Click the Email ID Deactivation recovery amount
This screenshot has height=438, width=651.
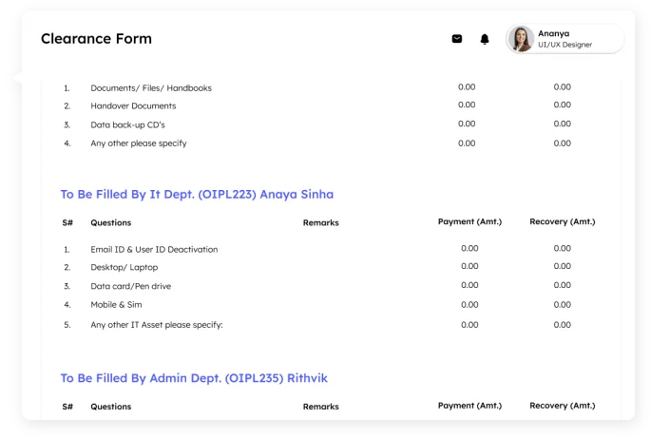pyautogui.click(x=563, y=249)
